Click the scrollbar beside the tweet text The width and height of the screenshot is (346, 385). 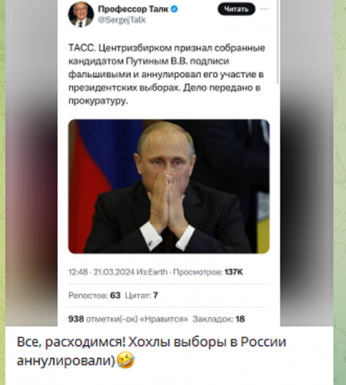pyautogui.click(x=278, y=42)
